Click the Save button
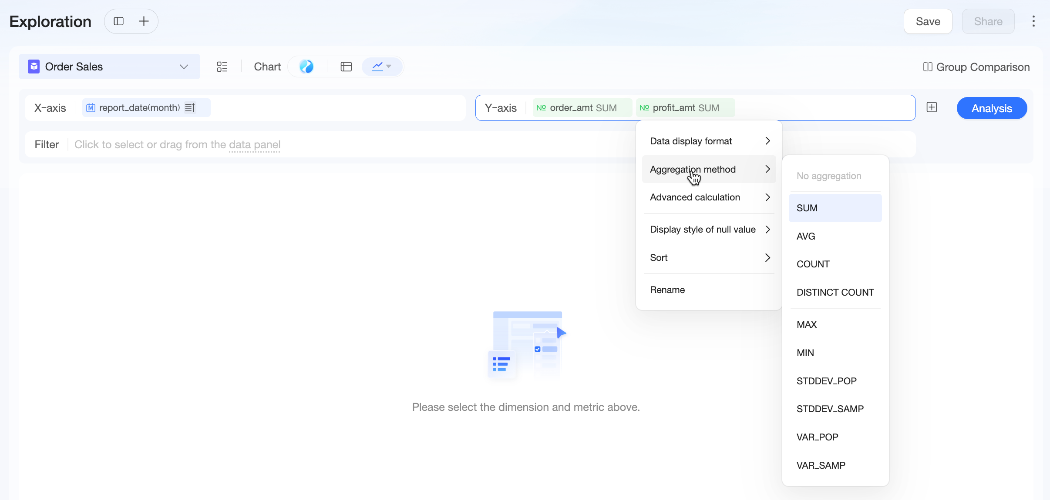1050x500 pixels. pyautogui.click(x=928, y=21)
